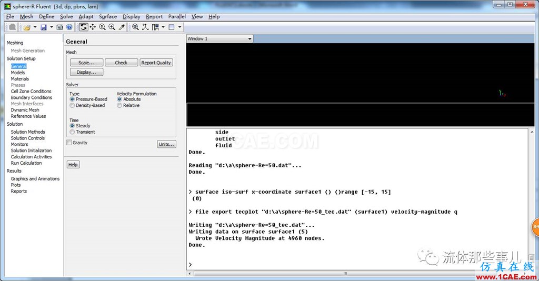Image resolution: width=539 pixels, height=281 pixels.
Task: Click the Check mesh button
Action: point(122,63)
